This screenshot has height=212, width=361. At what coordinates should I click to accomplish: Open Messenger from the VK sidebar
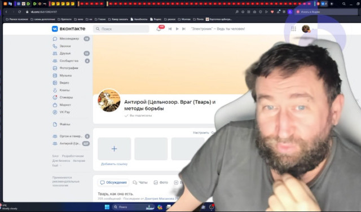coord(69,39)
